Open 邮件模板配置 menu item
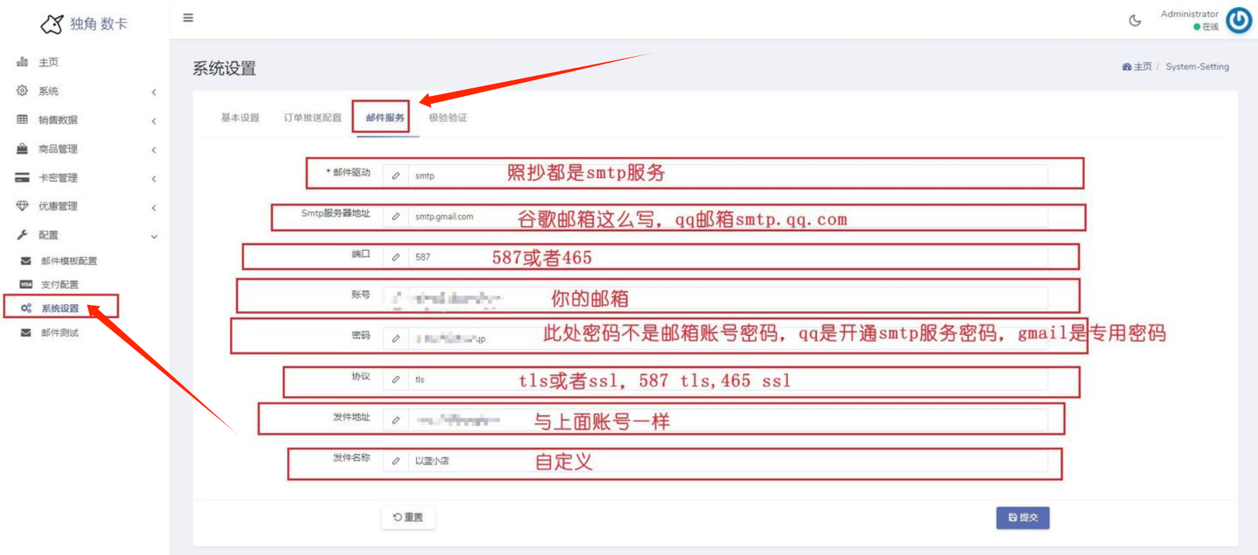Screen dimensions: 1258x555 pos(69,261)
